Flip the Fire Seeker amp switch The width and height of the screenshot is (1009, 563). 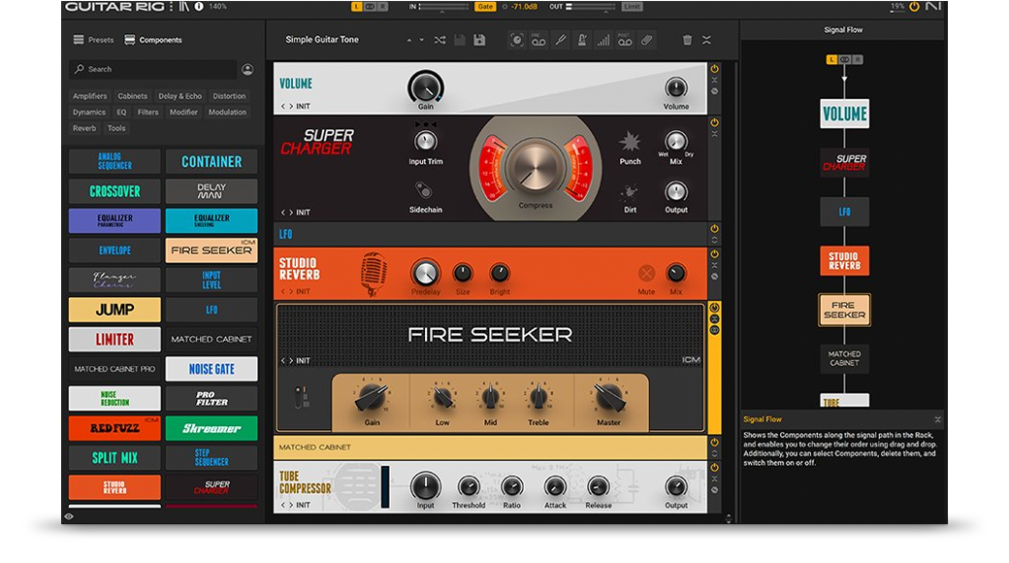298,397
